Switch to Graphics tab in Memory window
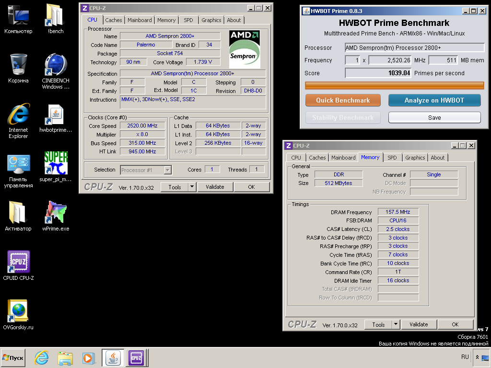Image resolution: width=491 pixels, height=368 pixels. tap(415, 158)
